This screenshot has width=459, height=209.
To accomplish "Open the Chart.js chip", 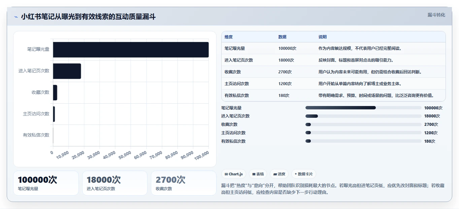I will [x=233, y=174].
